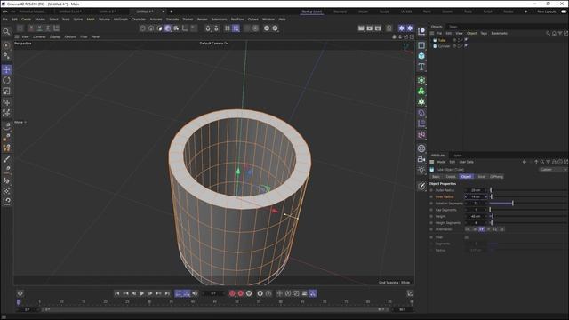Go to start of timeline

(x=116, y=293)
